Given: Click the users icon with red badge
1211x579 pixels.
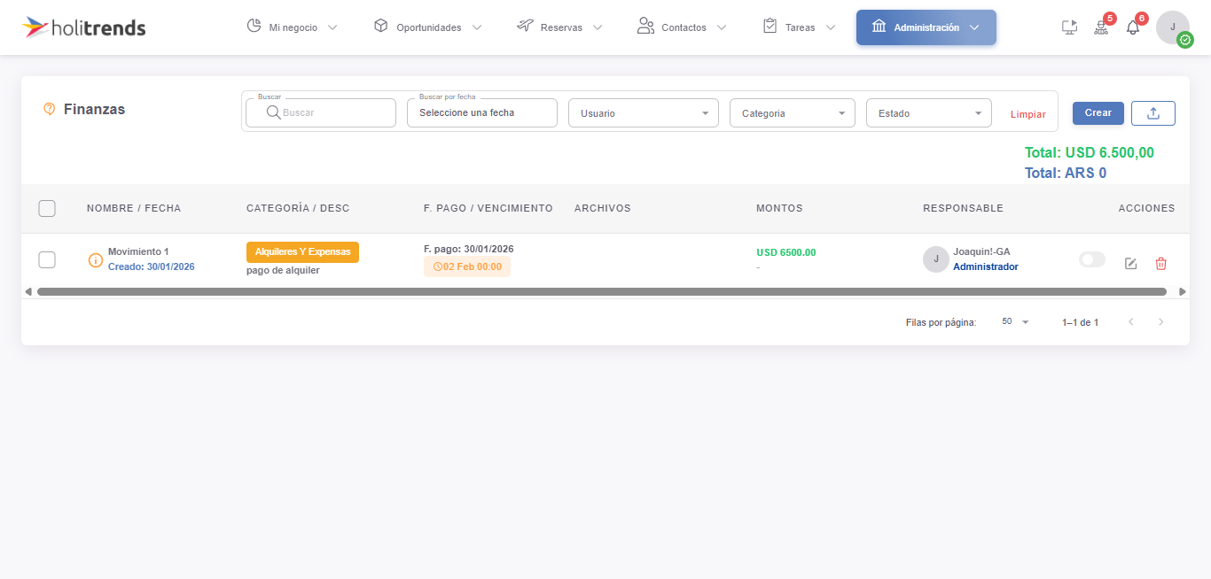Looking at the screenshot, I should [1101, 27].
